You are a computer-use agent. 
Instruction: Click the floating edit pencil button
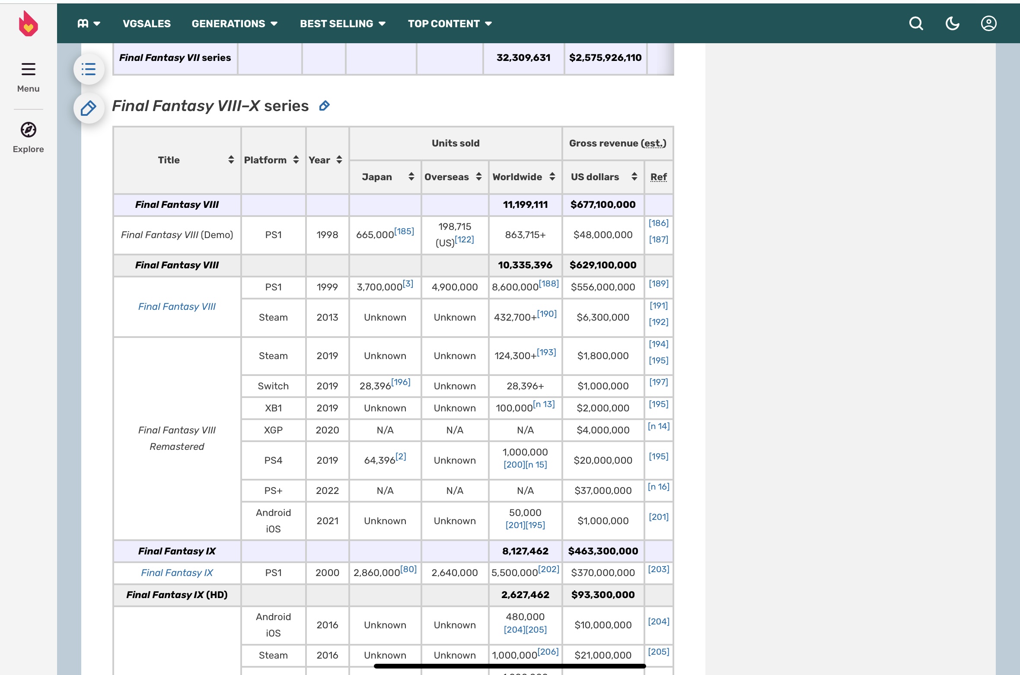[x=89, y=108]
